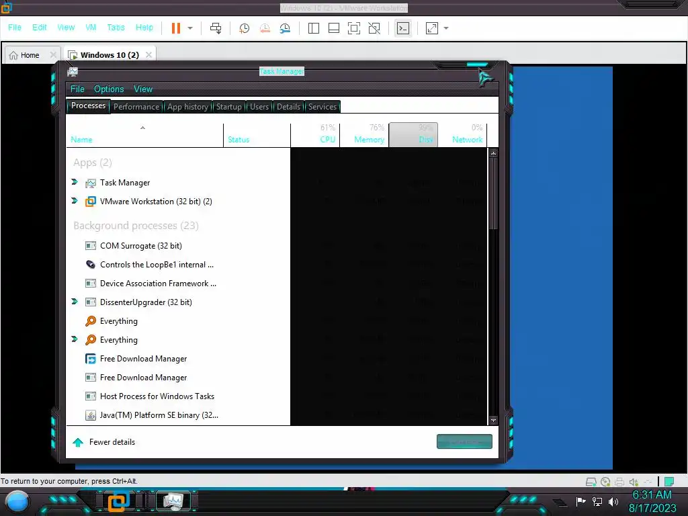Click the stretch guest display icon

coord(432,28)
